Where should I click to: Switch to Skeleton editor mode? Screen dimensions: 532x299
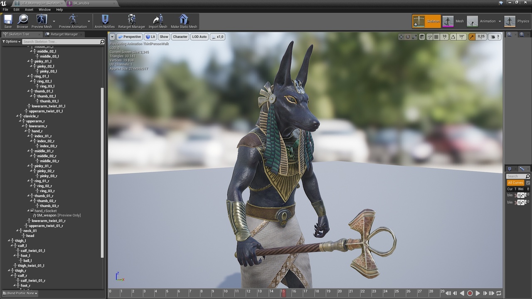click(x=426, y=21)
